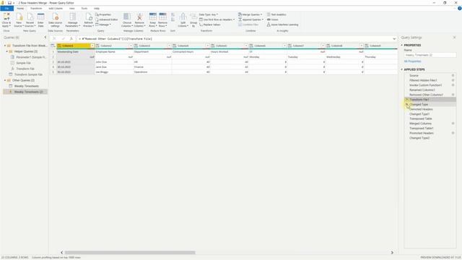Open the File tab

pos(6,8)
